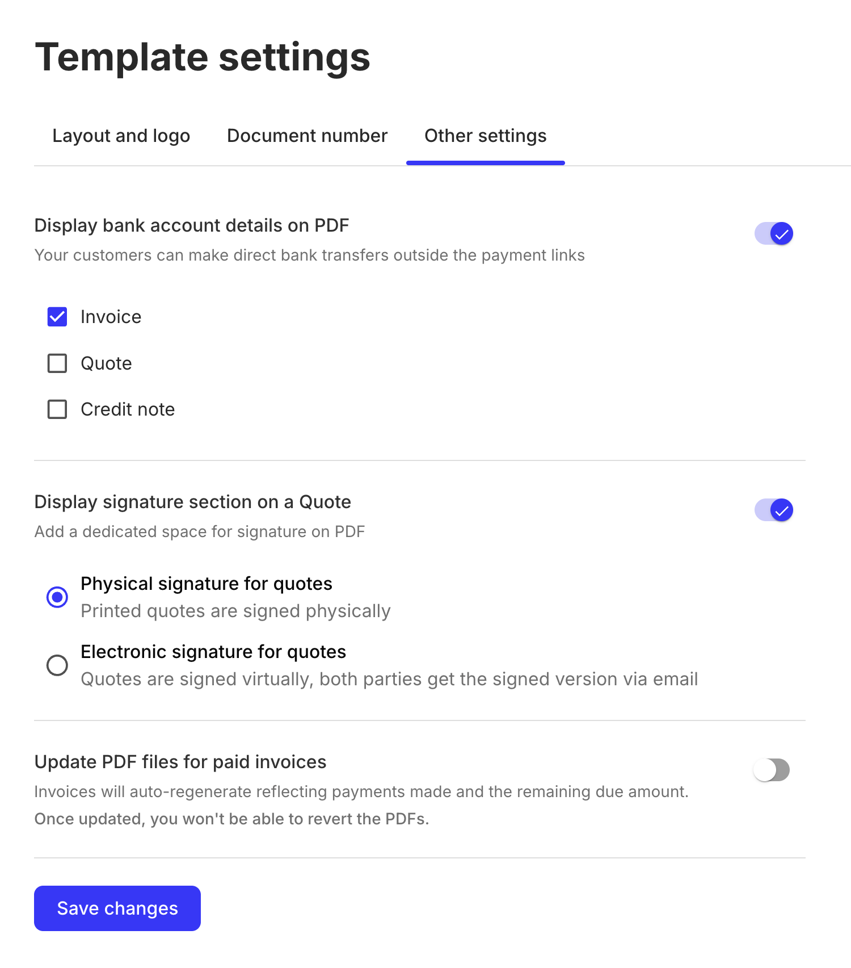Image resolution: width=851 pixels, height=968 pixels.
Task: Click the Invoice label text
Action: (x=111, y=317)
